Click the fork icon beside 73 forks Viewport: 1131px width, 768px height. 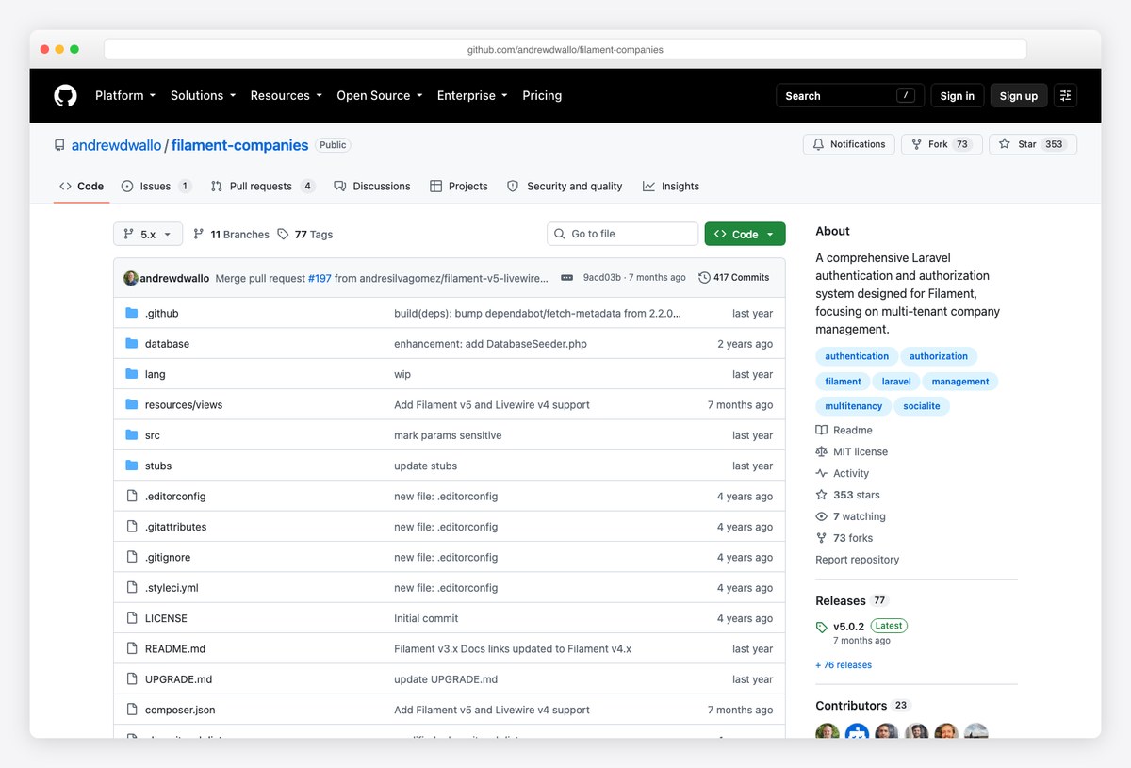(822, 538)
